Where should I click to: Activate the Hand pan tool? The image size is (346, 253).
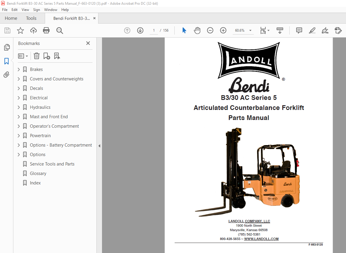197,30
